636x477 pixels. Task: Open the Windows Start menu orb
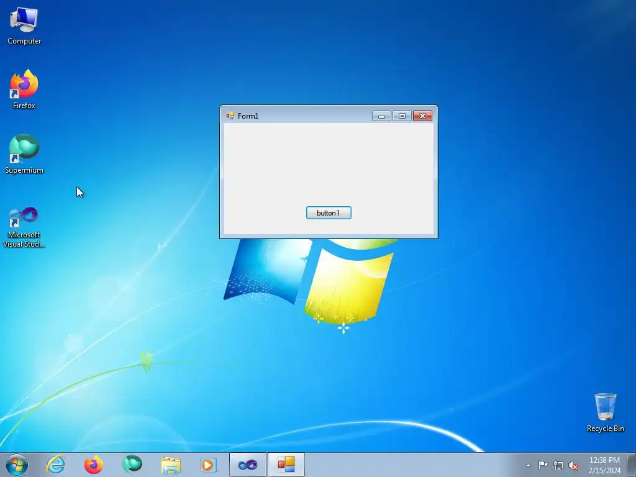pyautogui.click(x=17, y=465)
